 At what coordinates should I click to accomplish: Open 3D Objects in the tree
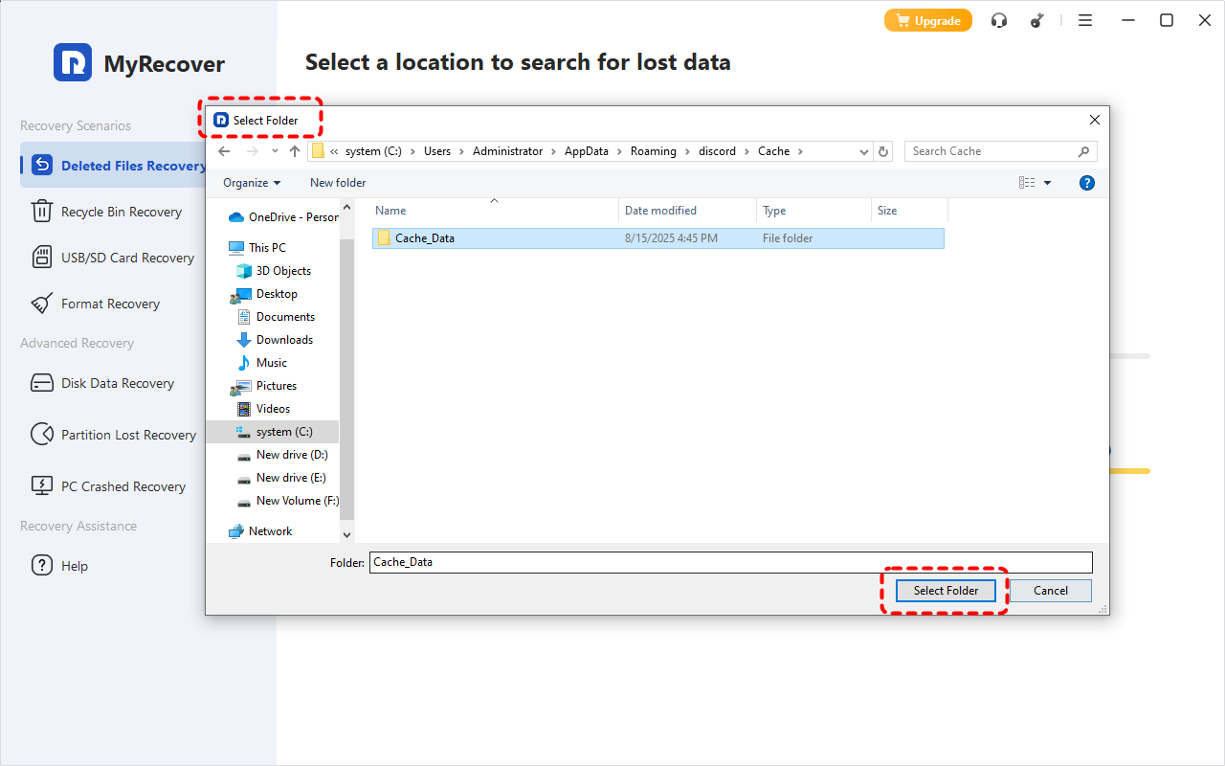click(x=273, y=271)
